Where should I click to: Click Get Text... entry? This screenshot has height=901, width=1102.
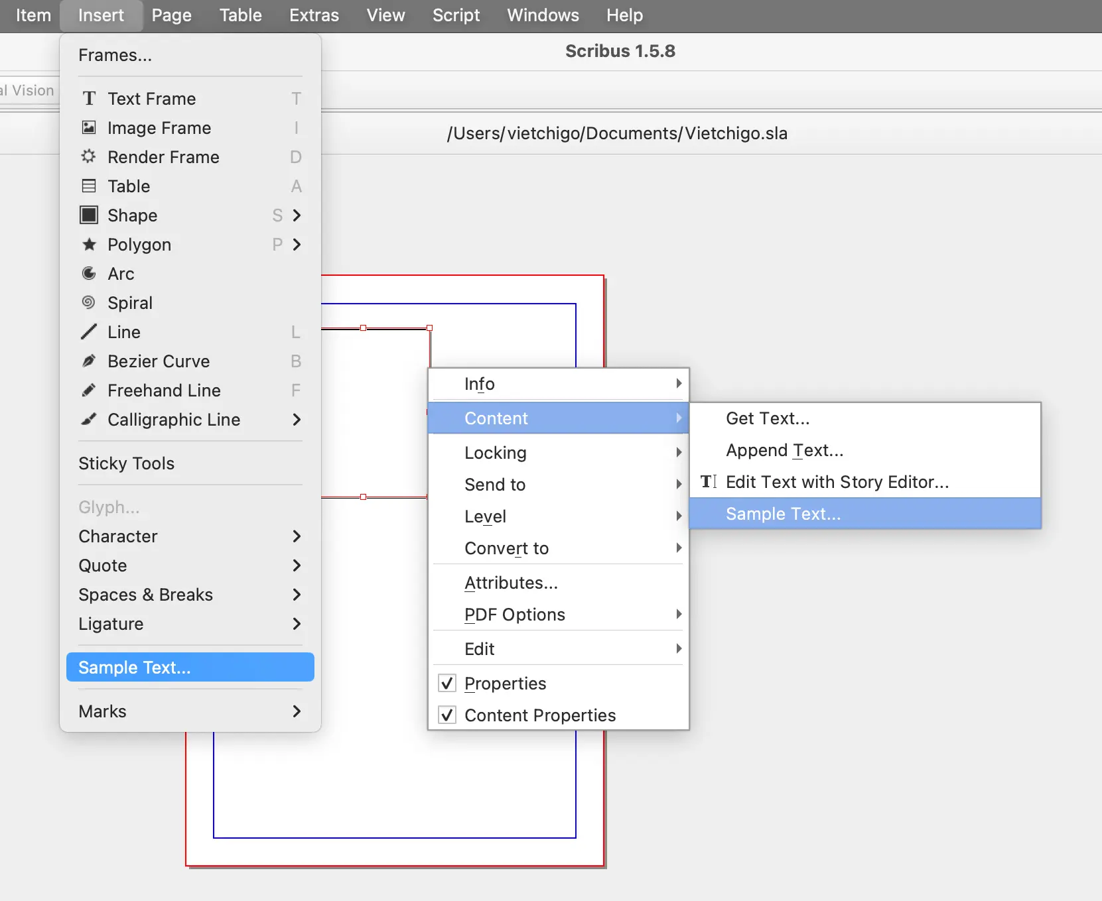click(768, 418)
